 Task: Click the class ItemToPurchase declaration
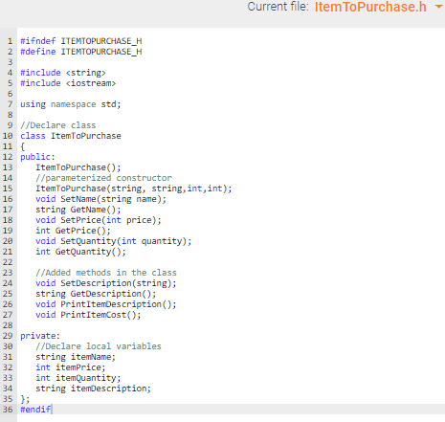point(71,136)
